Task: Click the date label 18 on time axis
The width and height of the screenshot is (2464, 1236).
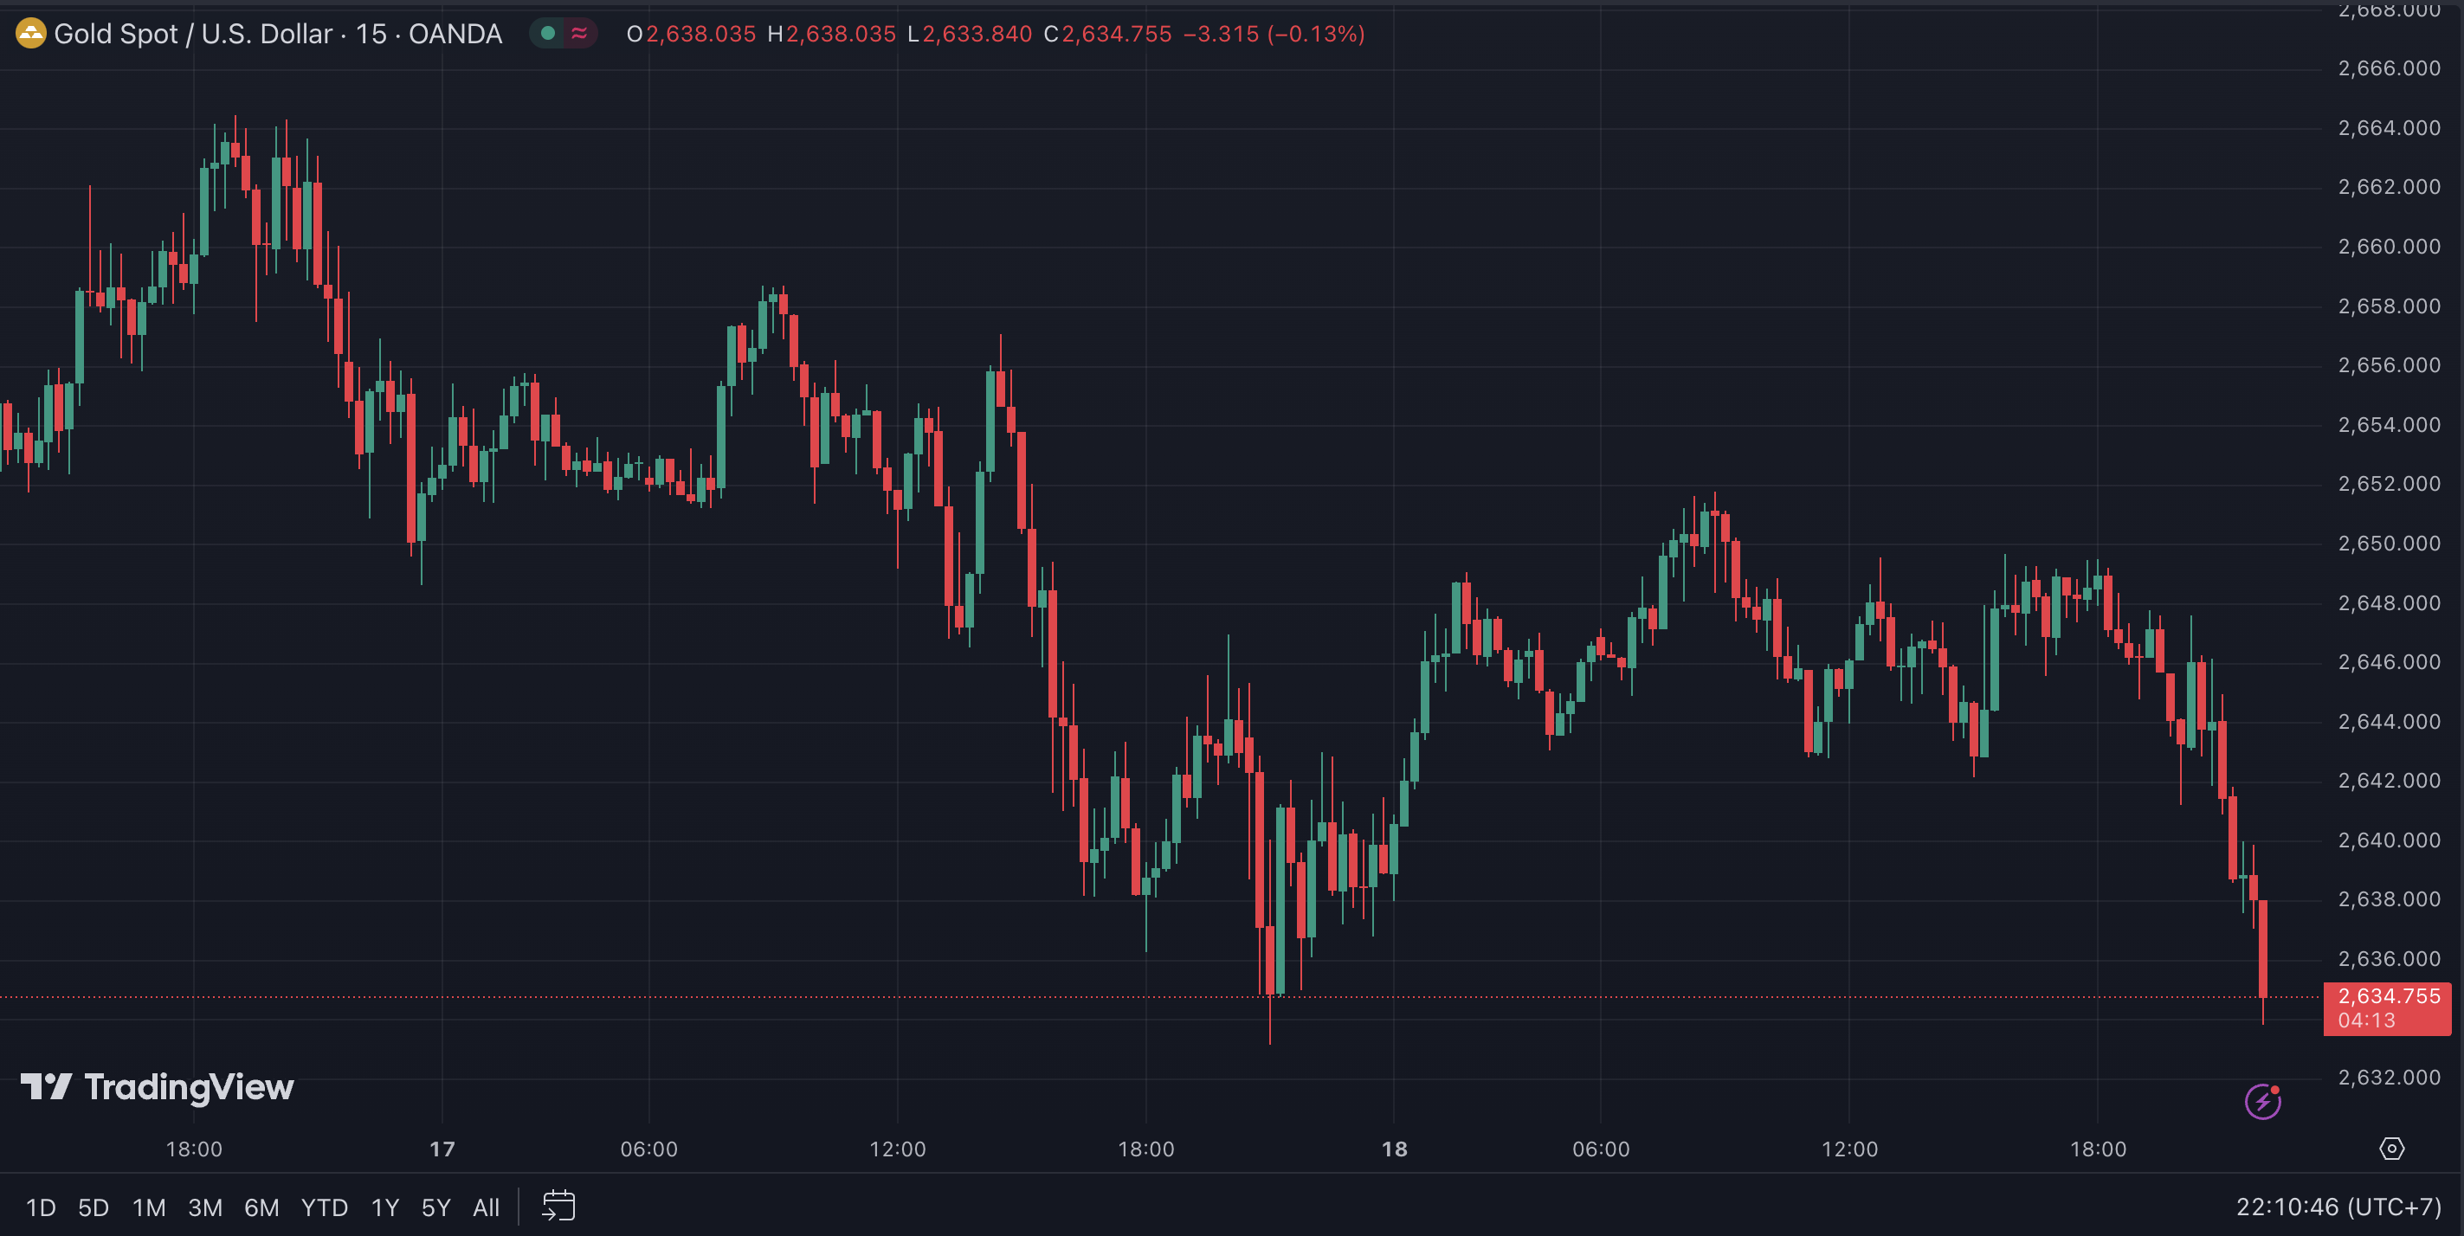Action: 1395,1149
